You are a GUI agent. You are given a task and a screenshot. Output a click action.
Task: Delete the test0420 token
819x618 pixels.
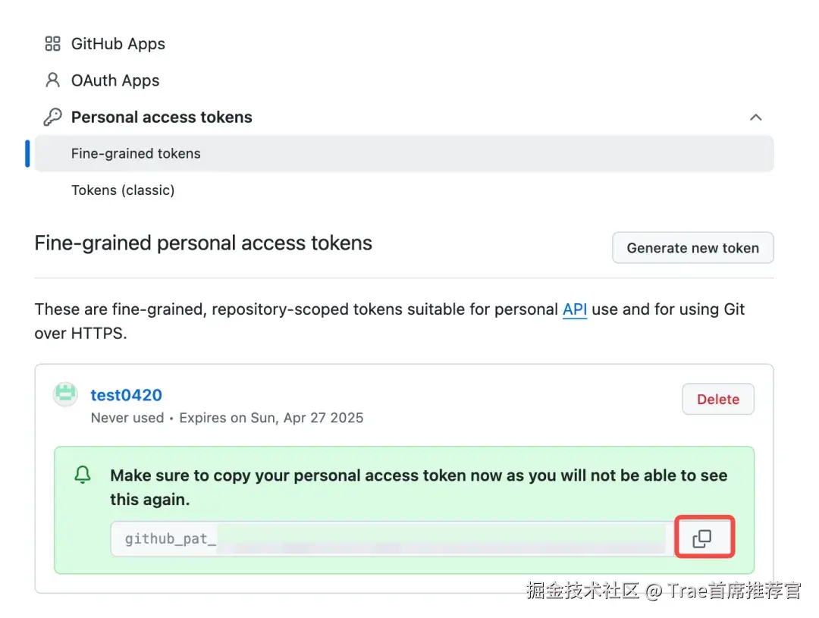pos(717,399)
